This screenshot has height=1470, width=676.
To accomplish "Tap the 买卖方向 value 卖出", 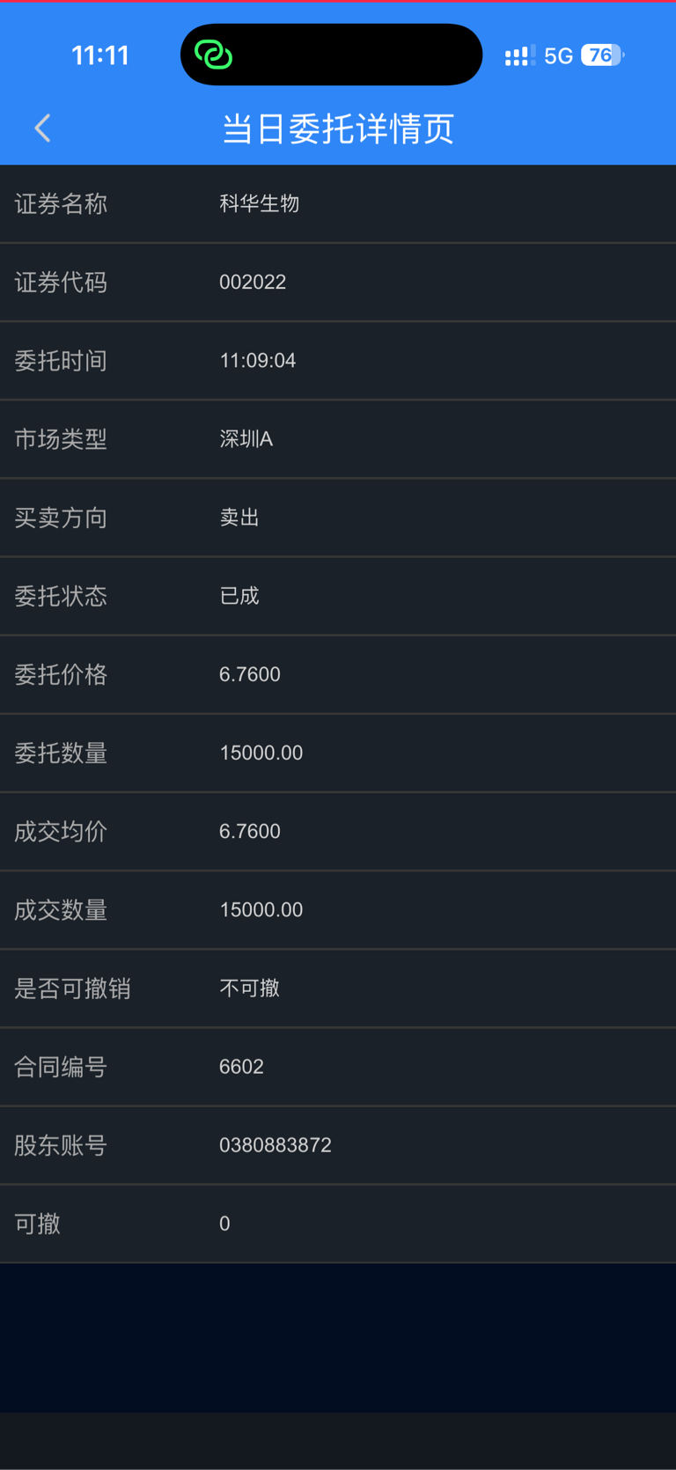I will point(239,517).
